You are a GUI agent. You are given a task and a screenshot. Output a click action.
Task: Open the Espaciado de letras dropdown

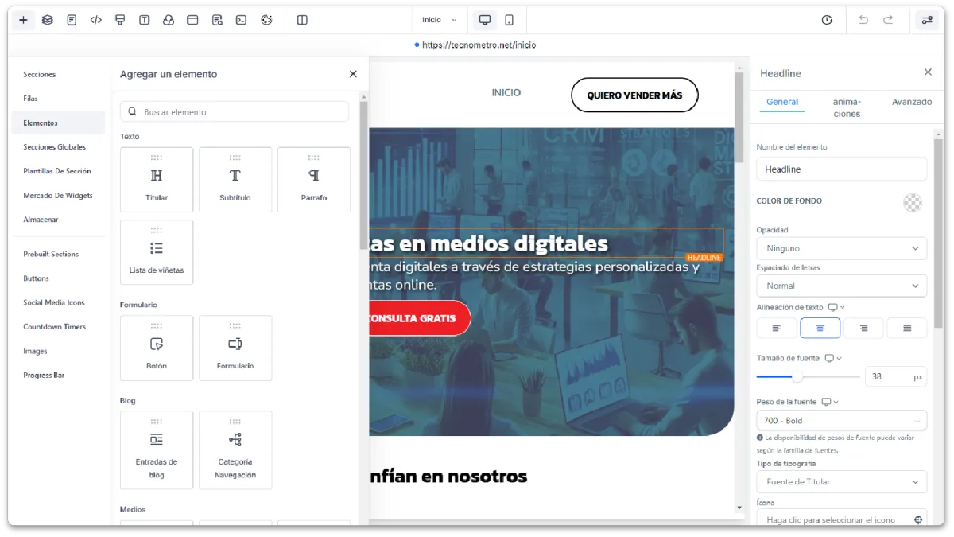click(x=842, y=286)
